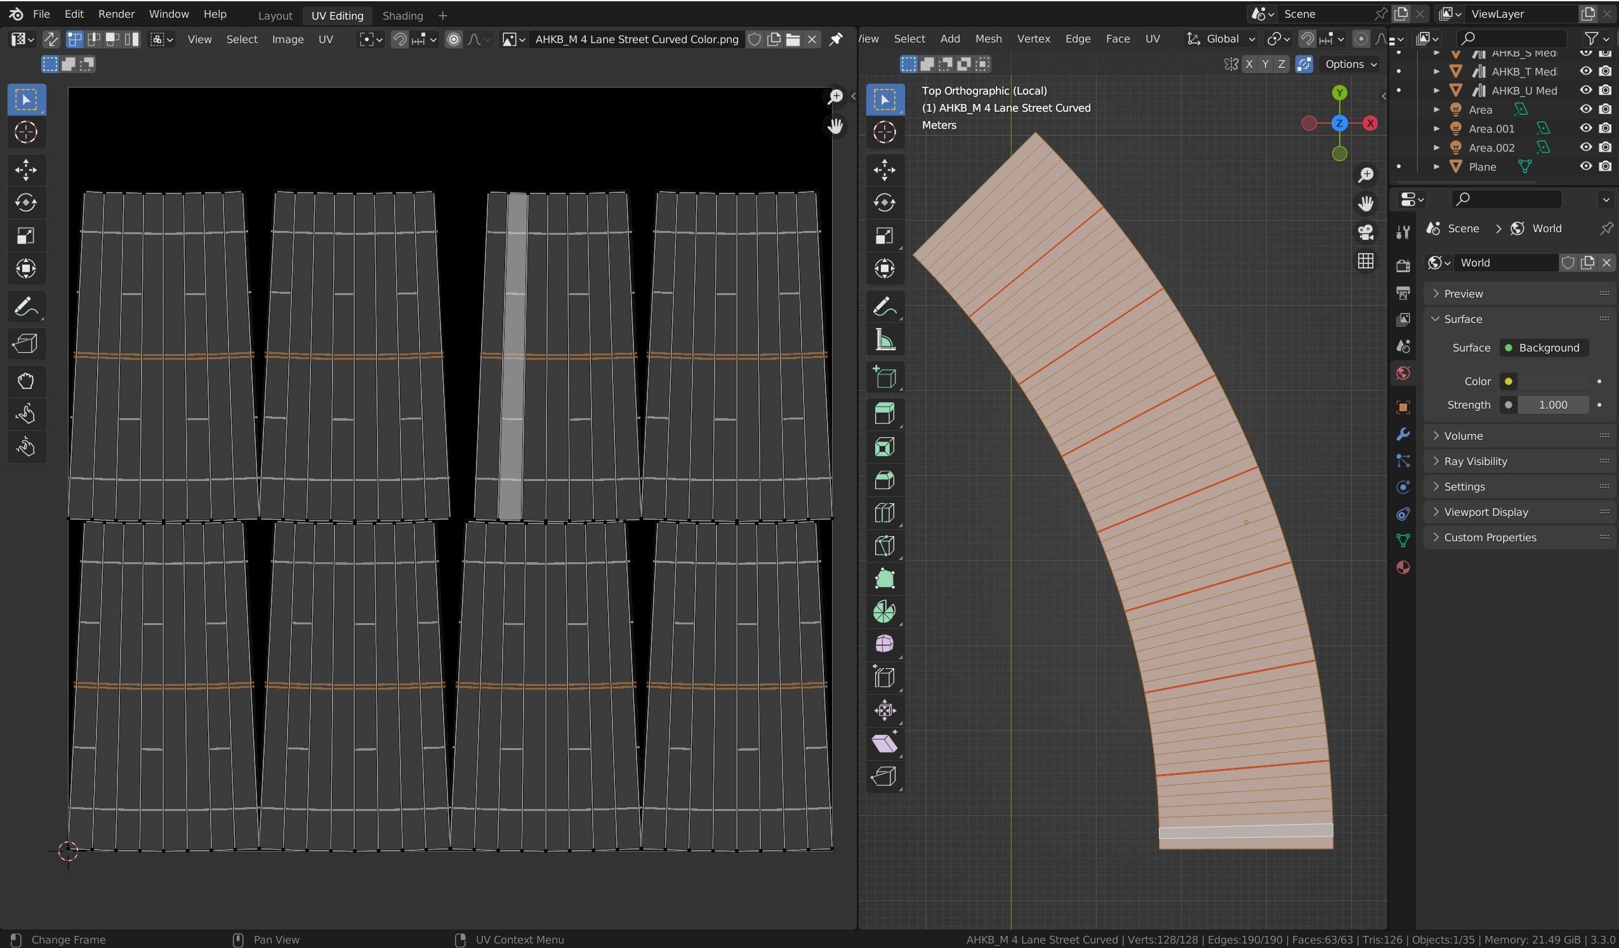The image size is (1619, 948).
Task: Select the Scale tool in the 3D viewport
Action: 885,235
